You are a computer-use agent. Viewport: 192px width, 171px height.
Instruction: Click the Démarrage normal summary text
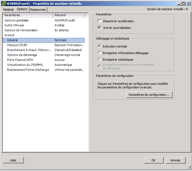[x=67, y=55]
